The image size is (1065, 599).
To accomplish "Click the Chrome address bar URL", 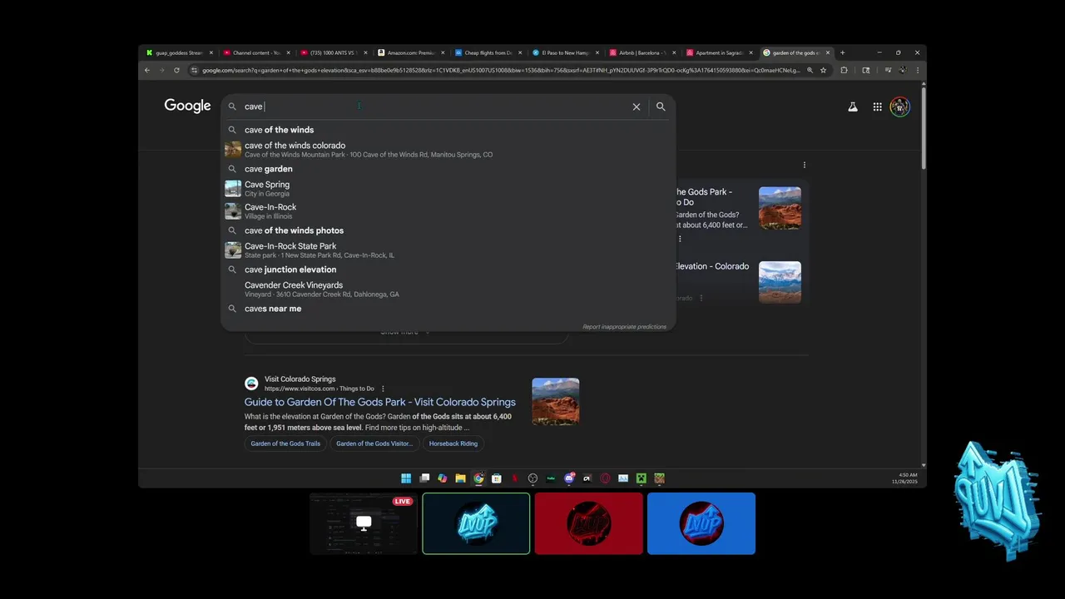I will click(501, 70).
